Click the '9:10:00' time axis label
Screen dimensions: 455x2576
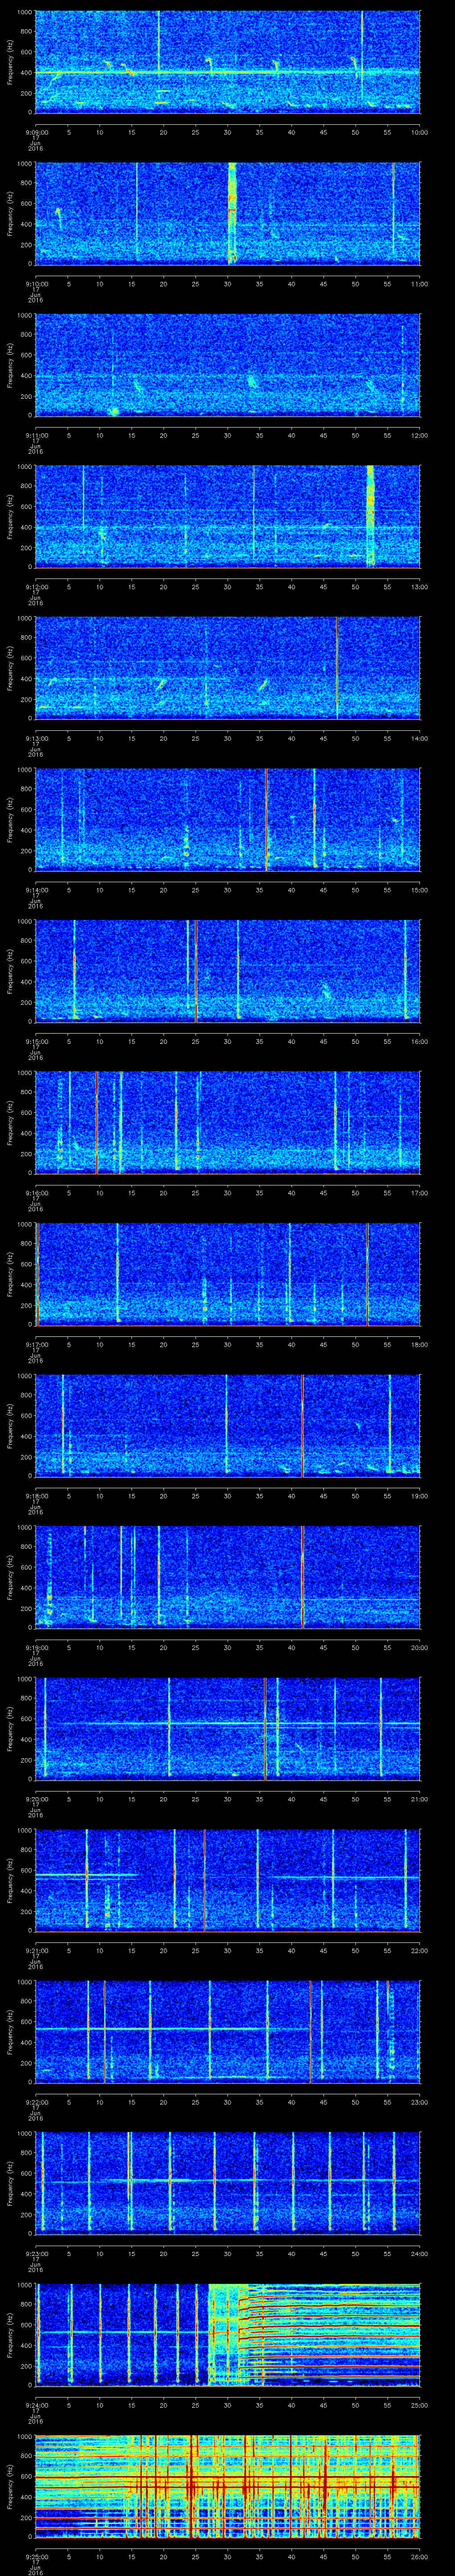tap(36, 284)
